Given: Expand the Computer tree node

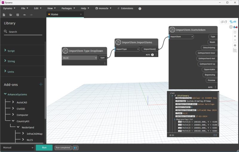Looking at the screenshot, I should click(13, 114).
